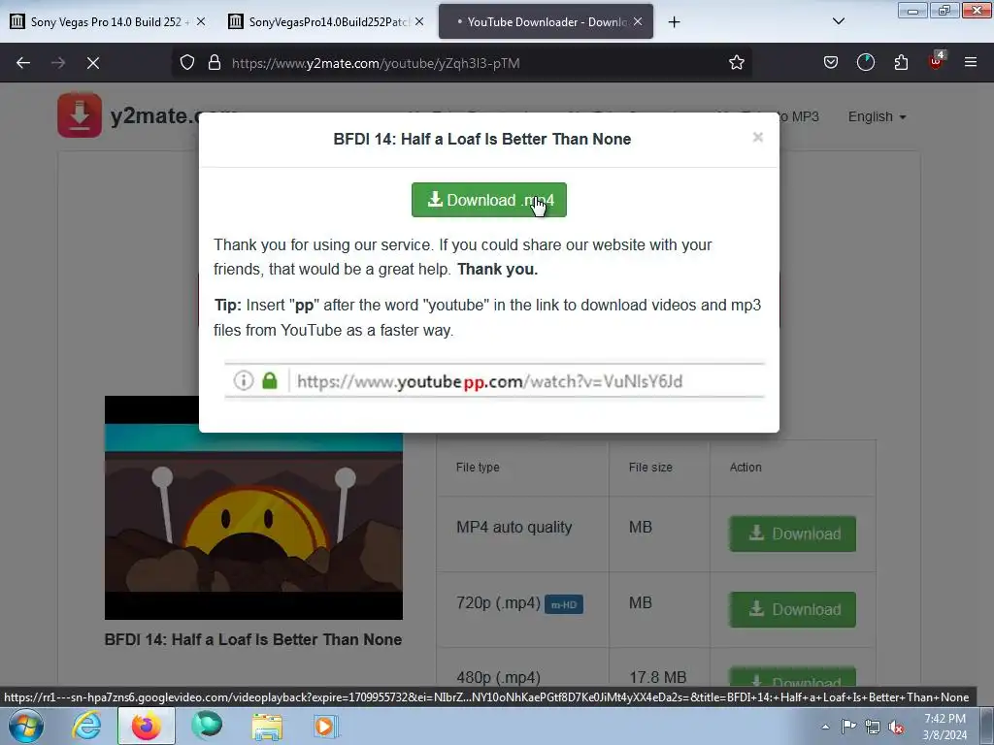The height and width of the screenshot is (745, 994).
Task: Open the Windows Start menu
Action: [x=26, y=726]
